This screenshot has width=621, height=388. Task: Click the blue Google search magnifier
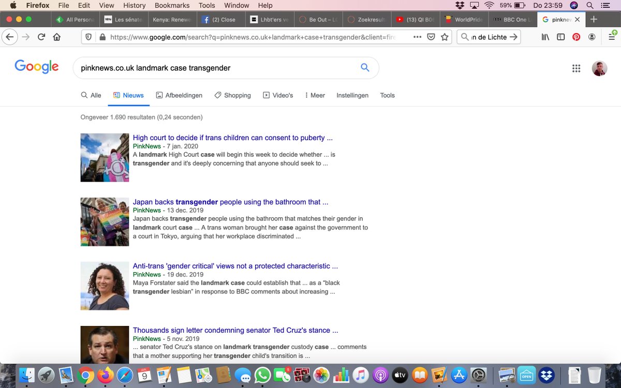click(x=365, y=68)
